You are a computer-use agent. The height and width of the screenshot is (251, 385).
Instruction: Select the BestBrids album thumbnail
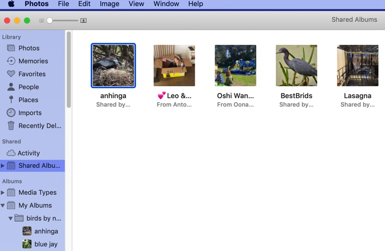pos(296,66)
